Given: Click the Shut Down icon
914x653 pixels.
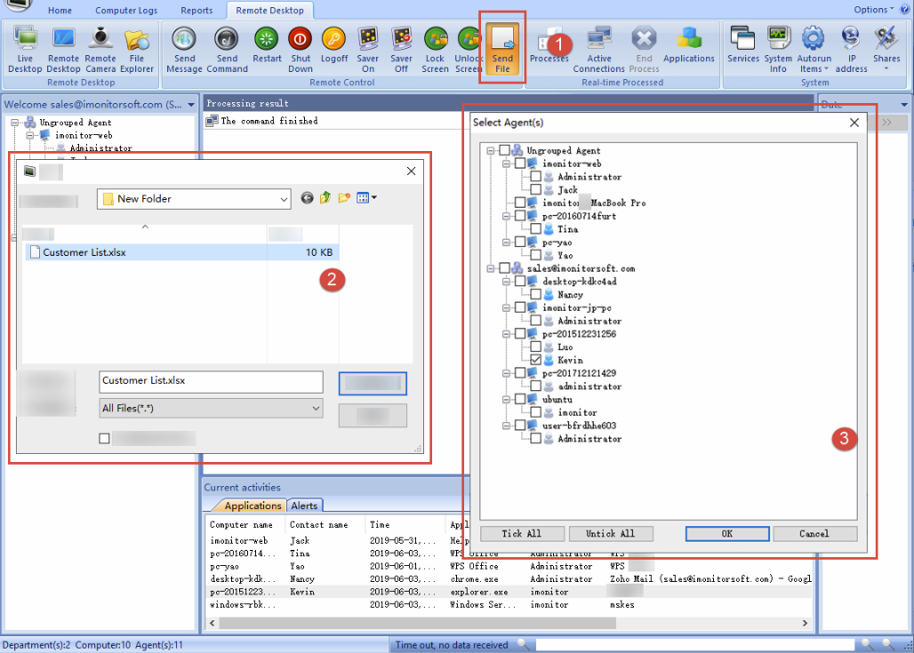Looking at the screenshot, I should (301, 50).
